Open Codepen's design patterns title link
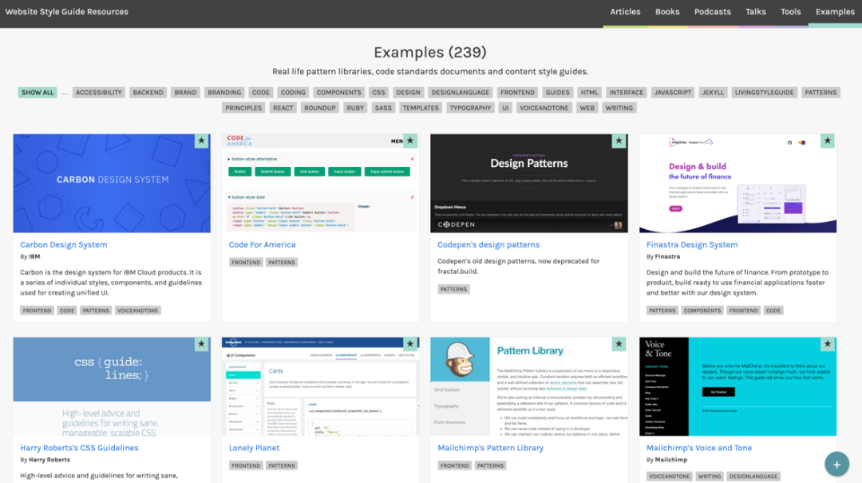This screenshot has height=483, width=862. (488, 245)
